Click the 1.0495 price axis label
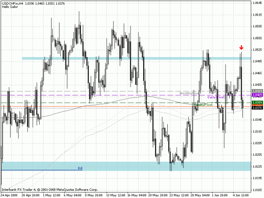Screen dimensions: 264x198 point(257,61)
